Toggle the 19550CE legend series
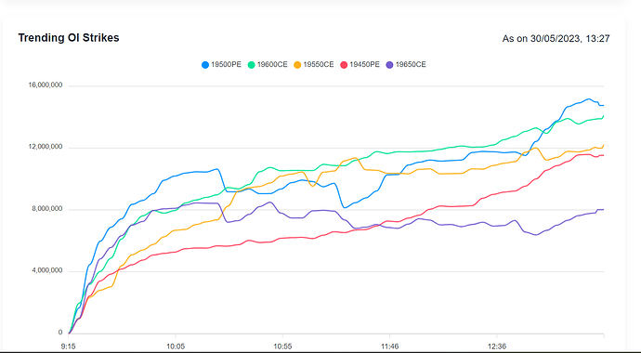641x353 pixels. pyautogui.click(x=314, y=64)
